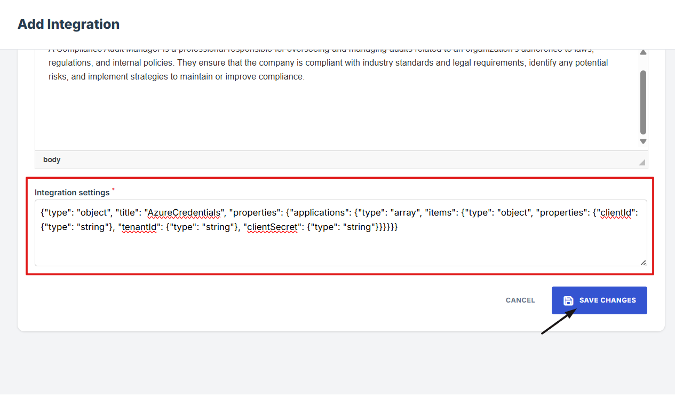Focus the Integration settings JSON field

340,248
